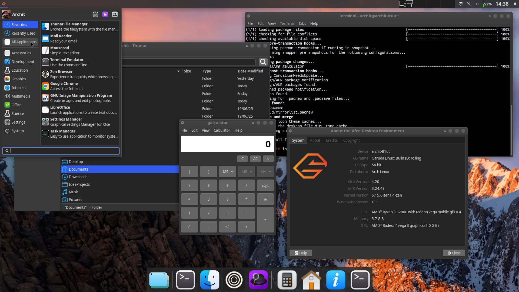This screenshot has width=519, height=292.
Task: Click the Close button in About dialog
Action: click(x=454, y=253)
